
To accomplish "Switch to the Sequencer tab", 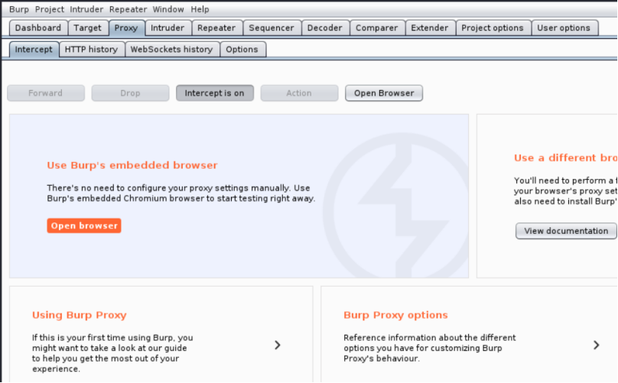I will [272, 28].
